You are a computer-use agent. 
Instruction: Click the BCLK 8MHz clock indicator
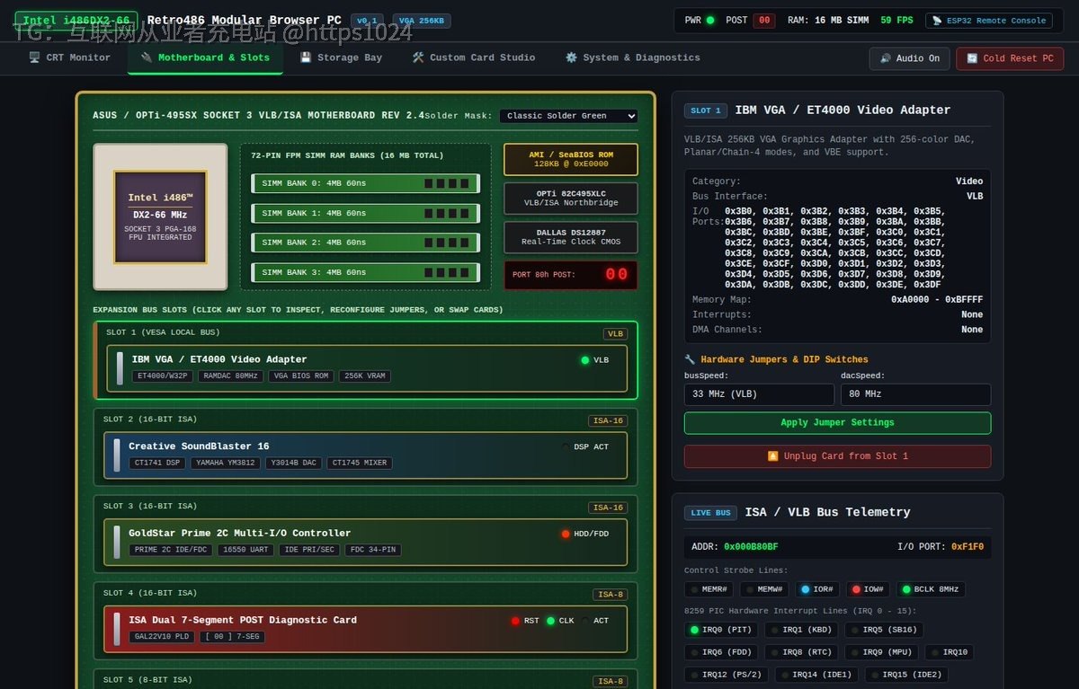(931, 589)
